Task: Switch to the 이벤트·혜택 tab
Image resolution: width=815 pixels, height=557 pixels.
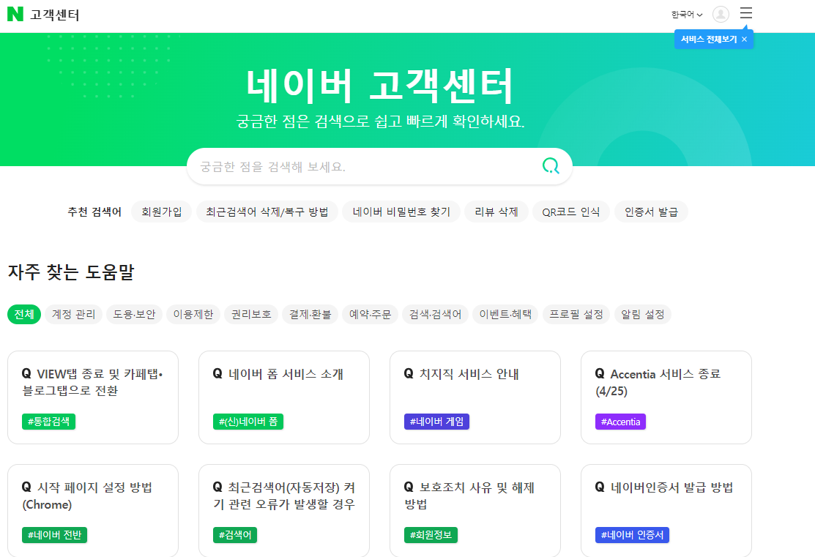Action: tap(505, 314)
